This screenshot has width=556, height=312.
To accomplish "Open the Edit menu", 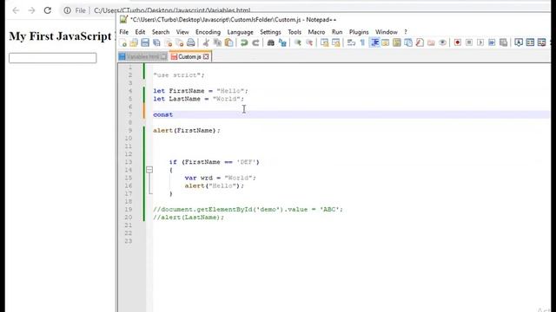I will pyautogui.click(x=140, y=32).
